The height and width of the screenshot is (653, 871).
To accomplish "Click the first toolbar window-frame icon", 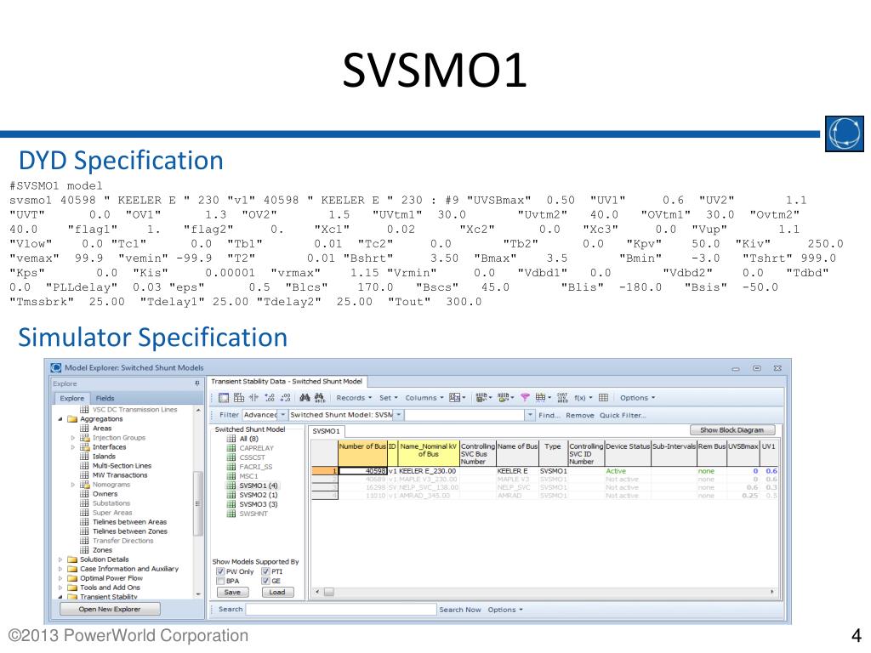I will (224, 398).
